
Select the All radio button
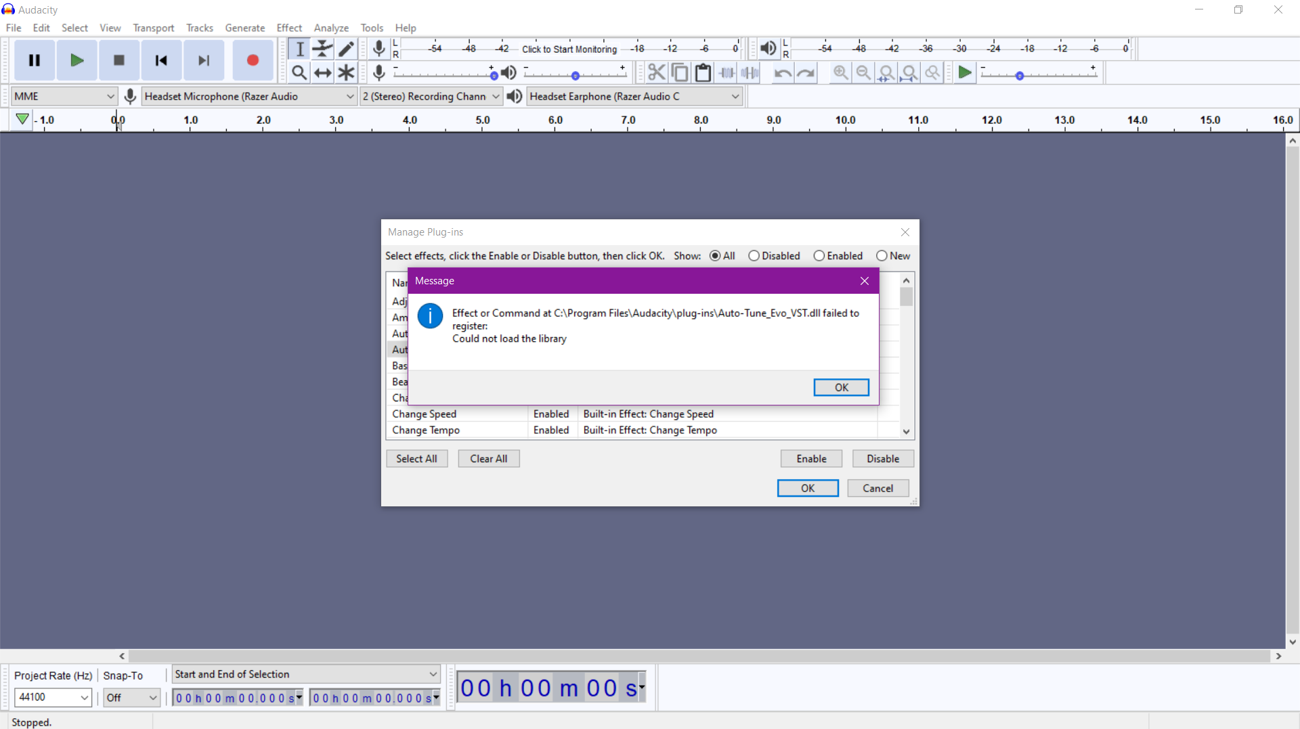pos(715,256)
